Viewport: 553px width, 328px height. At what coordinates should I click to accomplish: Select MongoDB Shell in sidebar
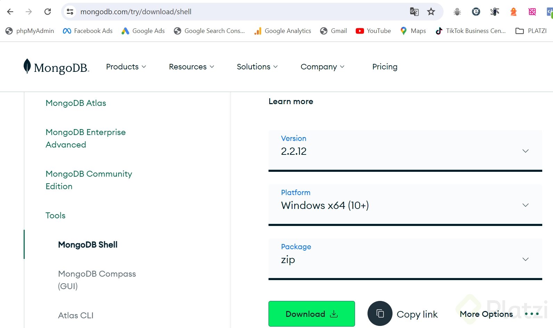[88, 245]
